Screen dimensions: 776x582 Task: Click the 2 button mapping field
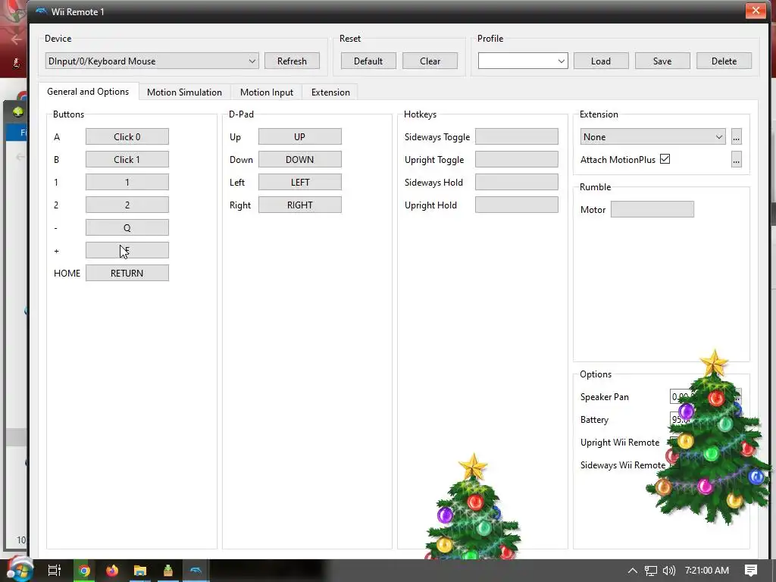[x=127, y=205]
